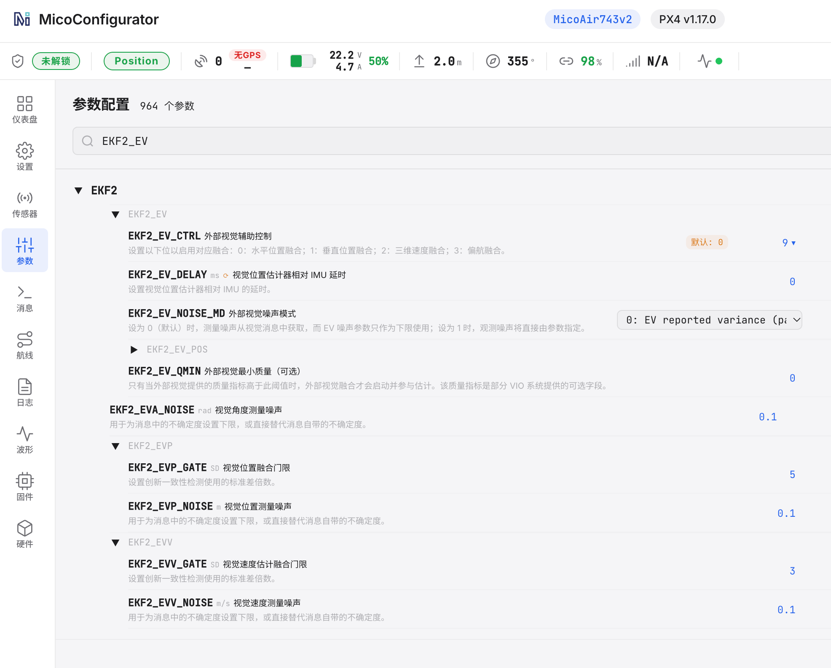Collapse the EKF2_EV subgroup
The height and width of the screenshot is (668, 831).
(115, 215)
